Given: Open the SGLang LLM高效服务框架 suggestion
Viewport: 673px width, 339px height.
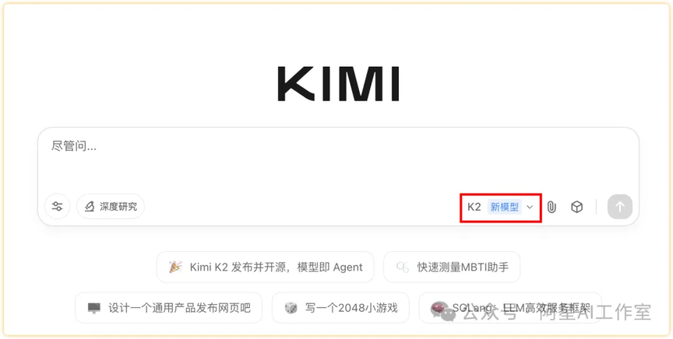Looking at the screenshot, I should pyautogui.click(x=510, y=308).
